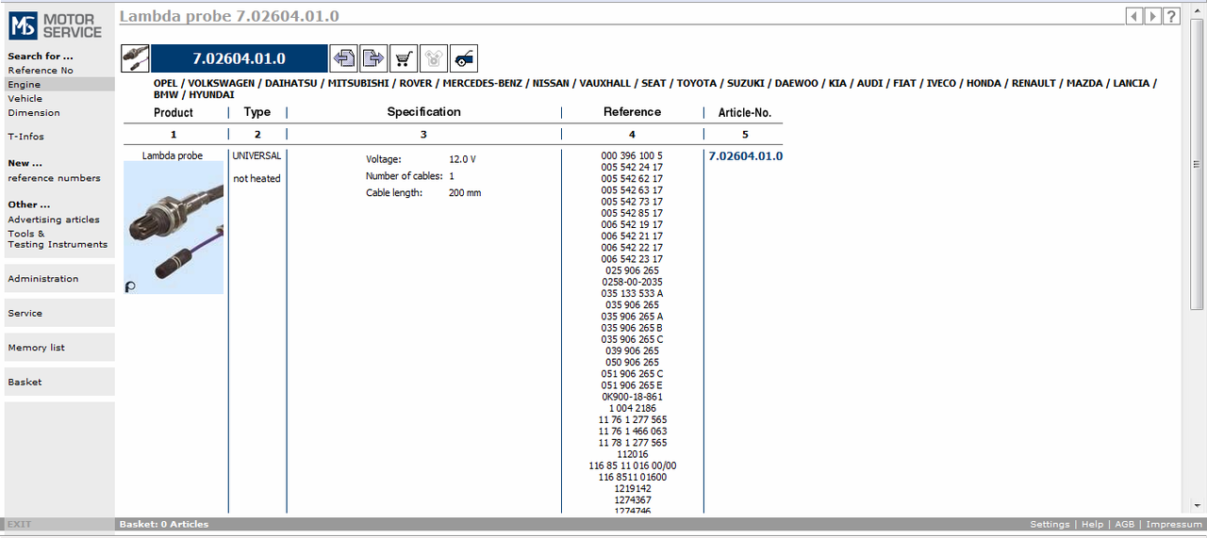Viewport: 1207px width, 538px height.
Task: Click the scrollbar down arrow
Action: 1197,506
